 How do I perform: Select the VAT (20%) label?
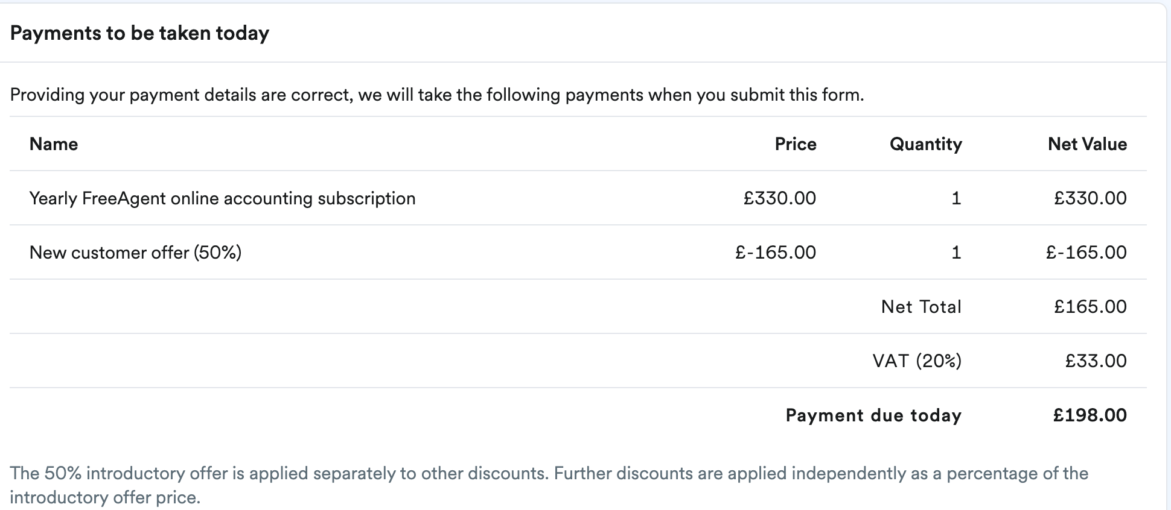click(x=917, y=361)
